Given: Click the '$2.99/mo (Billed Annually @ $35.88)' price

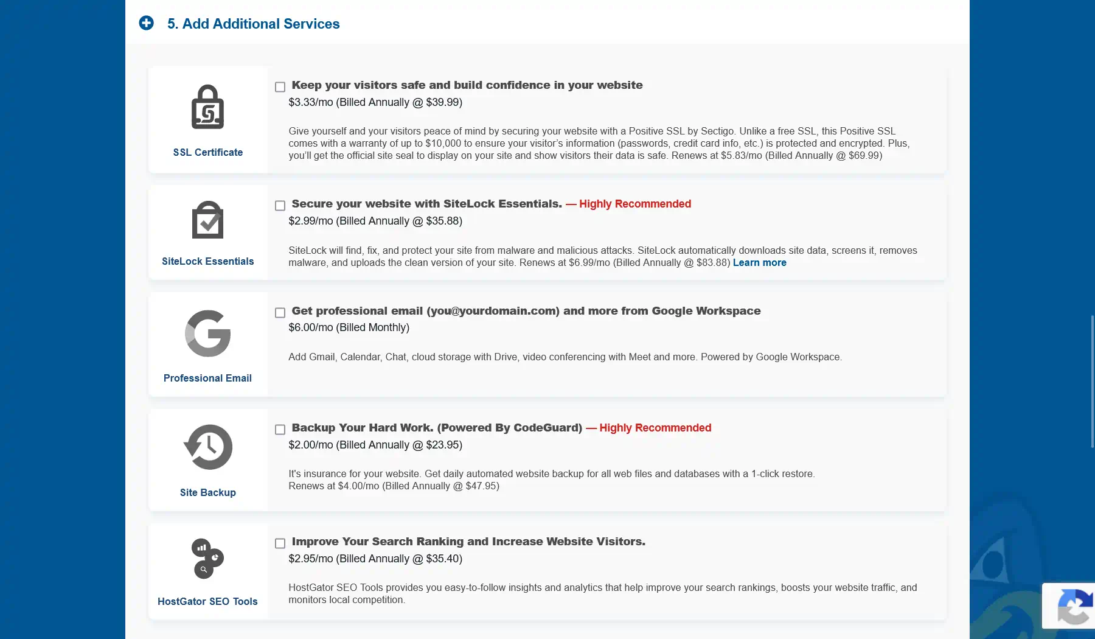Looking at the screenshot, I should point(375,221).
